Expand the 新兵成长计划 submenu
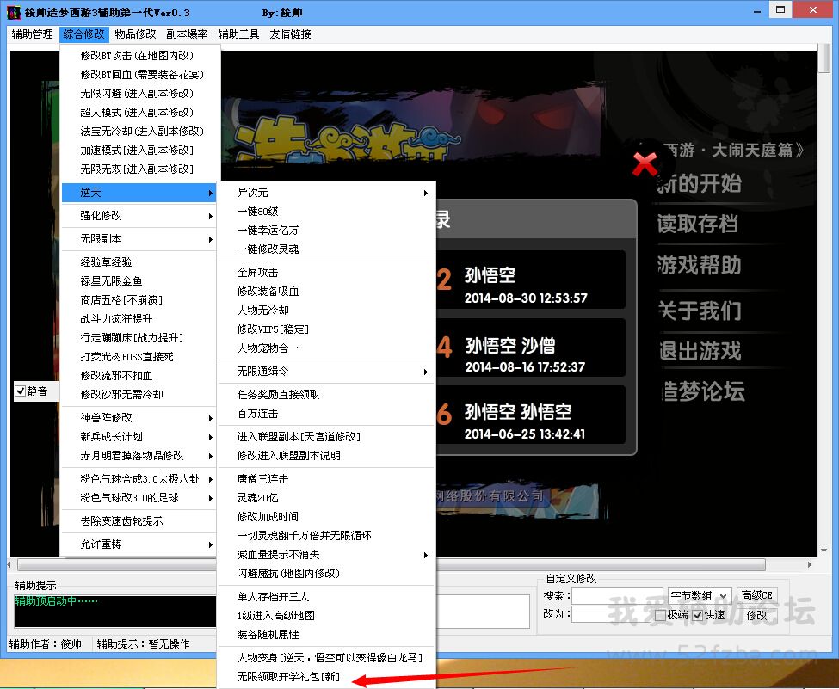Screen dimensions: 839x689 [x=139, y=436]
